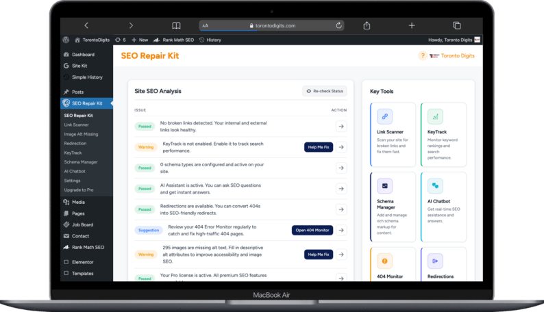This screenshot has height=312, width=544.
Task: Click the Schema Manager tool icon
Action: [384, 185]
